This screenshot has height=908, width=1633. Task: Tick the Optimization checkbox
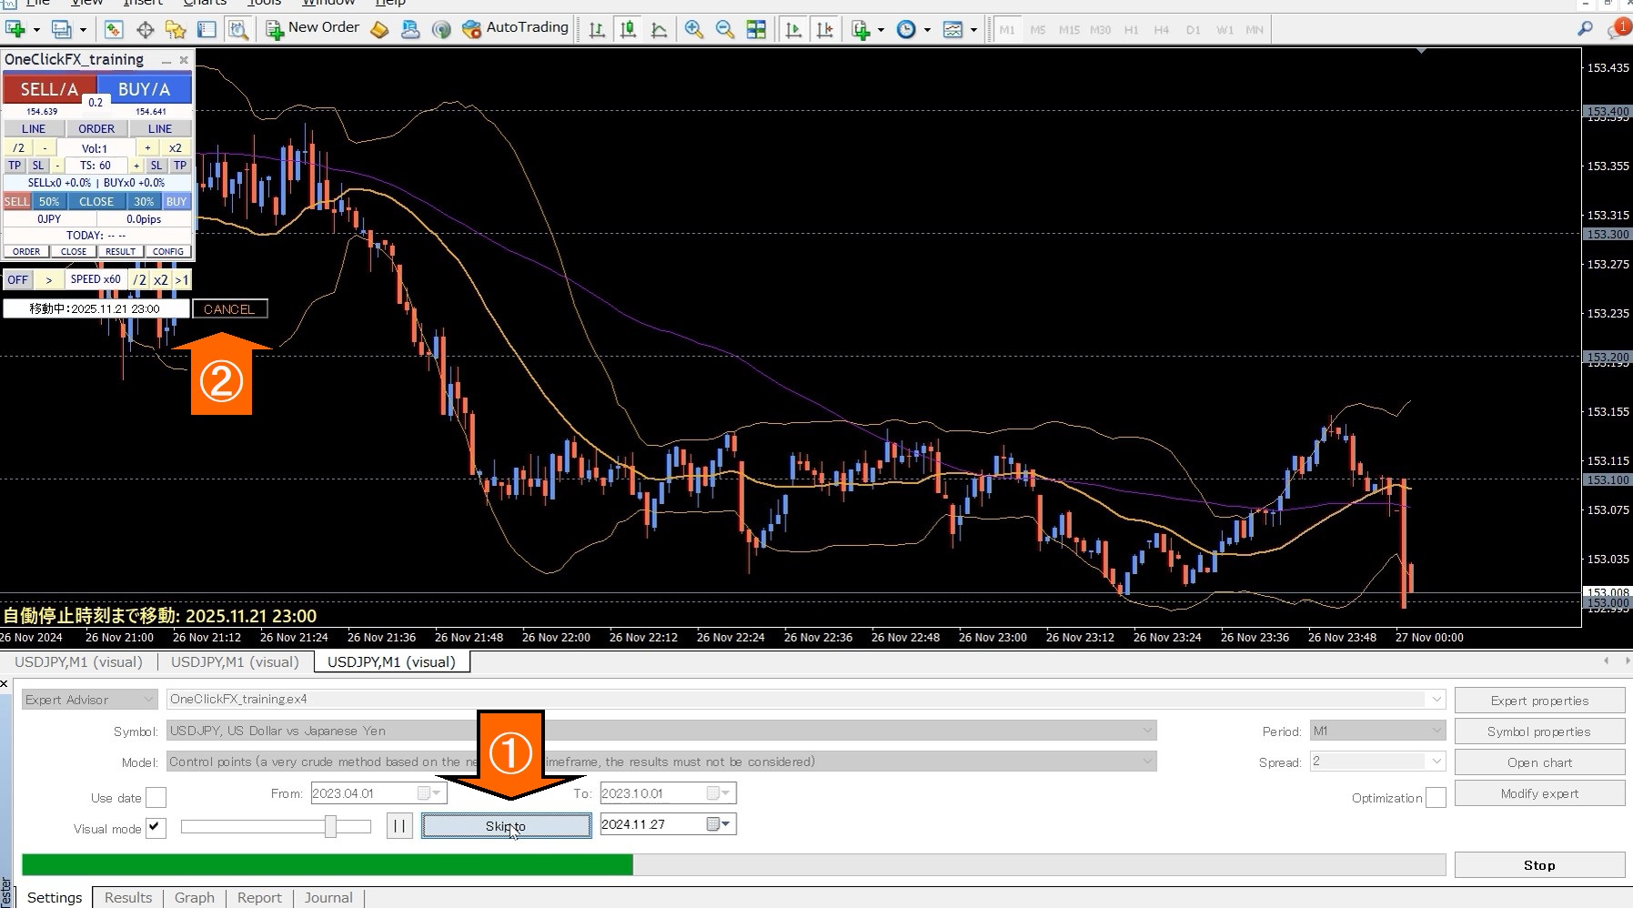pyautogui.click(x=1436, y=798)
